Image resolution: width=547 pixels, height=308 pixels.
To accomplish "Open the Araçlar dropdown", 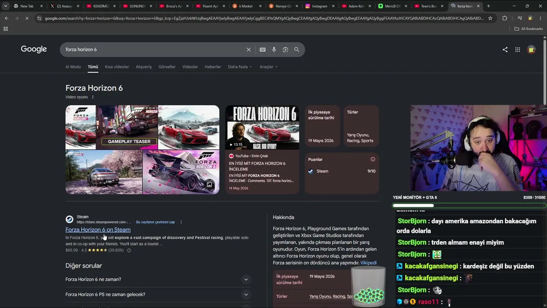I will pos(268,67).
